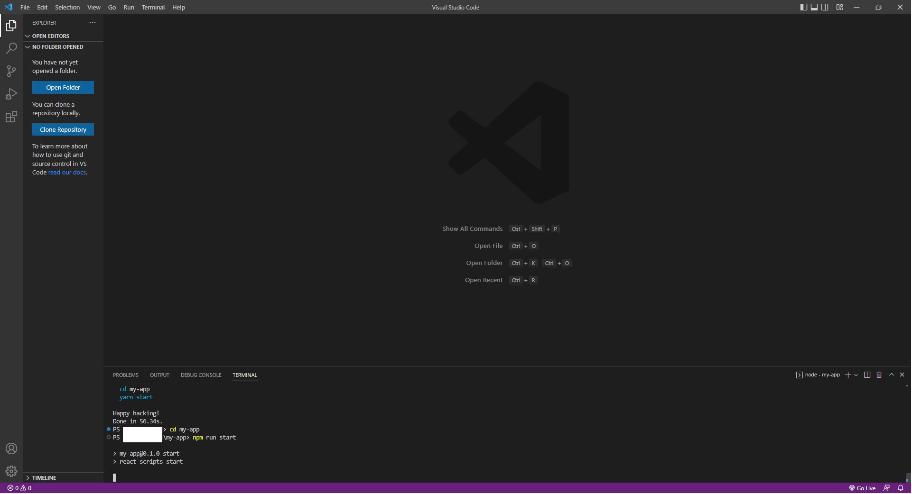Switch to the Problems tab

tap(126, 375)
